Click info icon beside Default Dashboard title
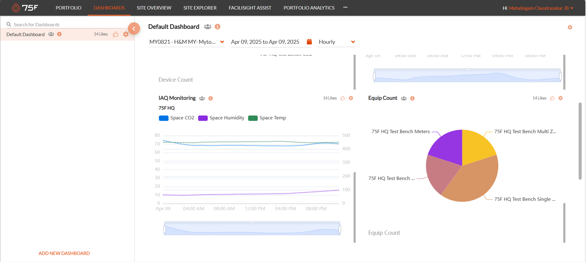 tap(217, 27)
